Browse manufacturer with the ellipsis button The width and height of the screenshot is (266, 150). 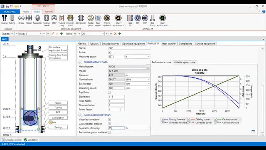(148, 67)
